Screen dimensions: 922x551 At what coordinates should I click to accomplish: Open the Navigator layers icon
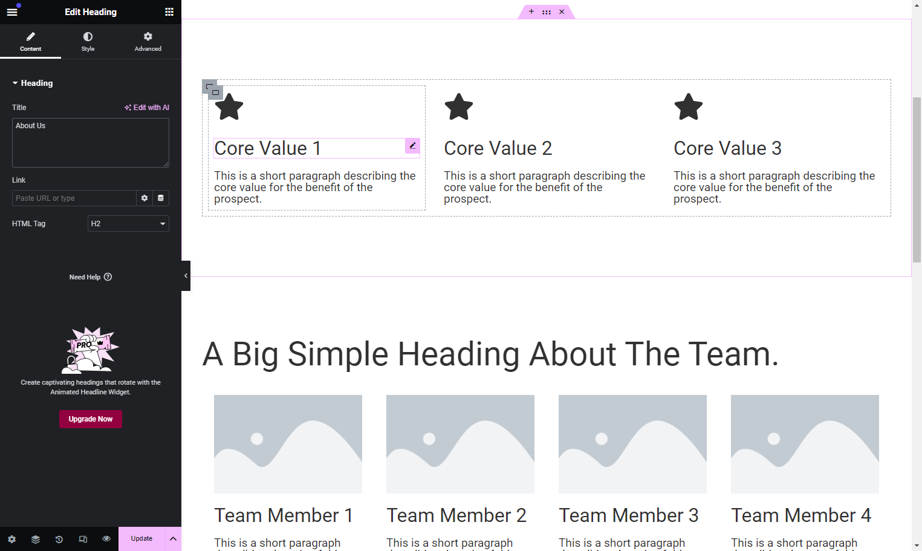[x=36, y=539]
